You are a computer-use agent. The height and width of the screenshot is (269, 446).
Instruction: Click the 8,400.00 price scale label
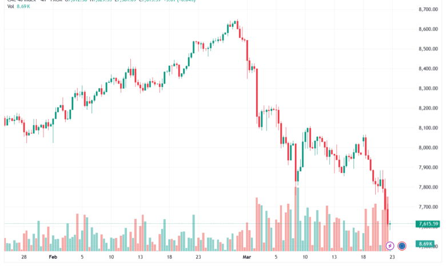pos(428,69)
